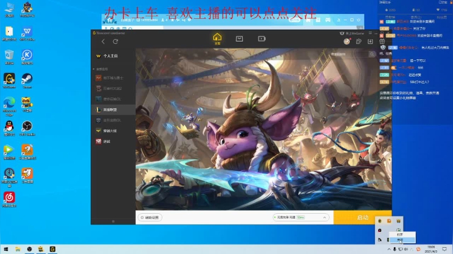
Task: Open the clock and date on taskbar
Action: pyautogui.click(x=431, y=249)
